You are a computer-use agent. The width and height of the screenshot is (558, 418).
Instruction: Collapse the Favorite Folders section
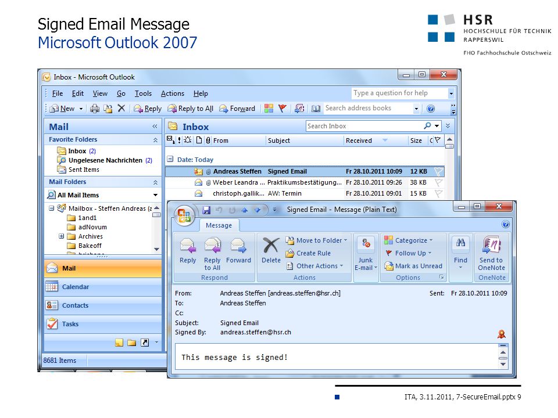156,140
